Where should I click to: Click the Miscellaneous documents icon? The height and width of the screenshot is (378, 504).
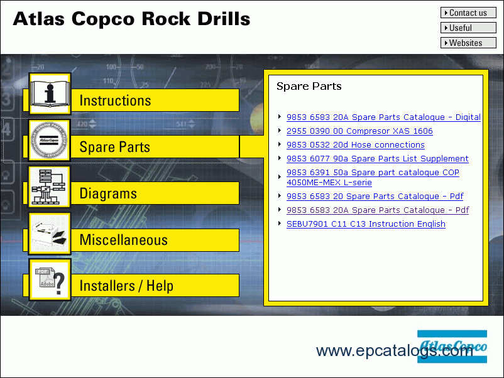pos(50,233)
